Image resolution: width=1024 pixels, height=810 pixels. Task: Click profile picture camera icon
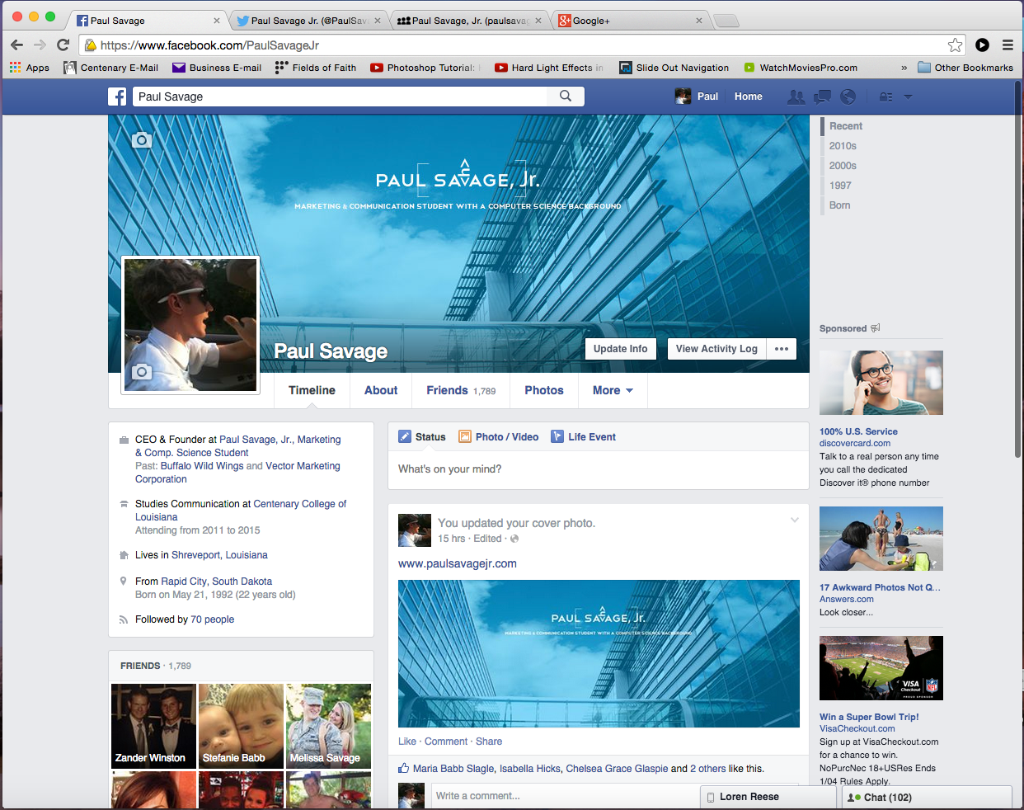click(x=142, y=372)
